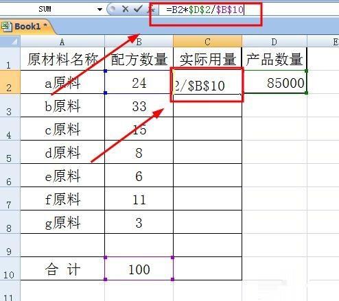This screenshot has width=339, height=301.
Task: Select column A header
Action: [x=62, y=42]
